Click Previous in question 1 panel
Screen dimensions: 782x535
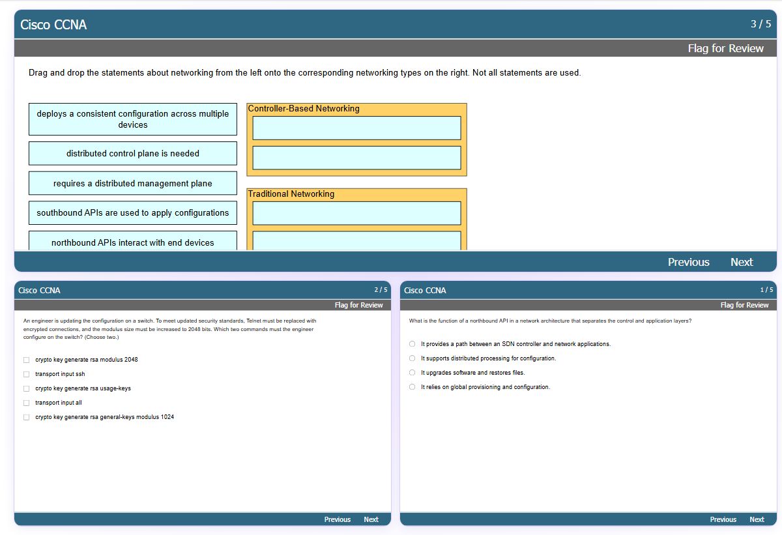coord(723,519)
